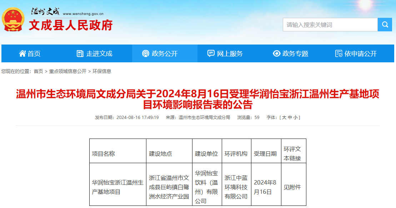Image resolution: width=396 pixels, height=208 pixels.
Task: Click the eye icon beside 政务专题
Action: coord(276,53)
